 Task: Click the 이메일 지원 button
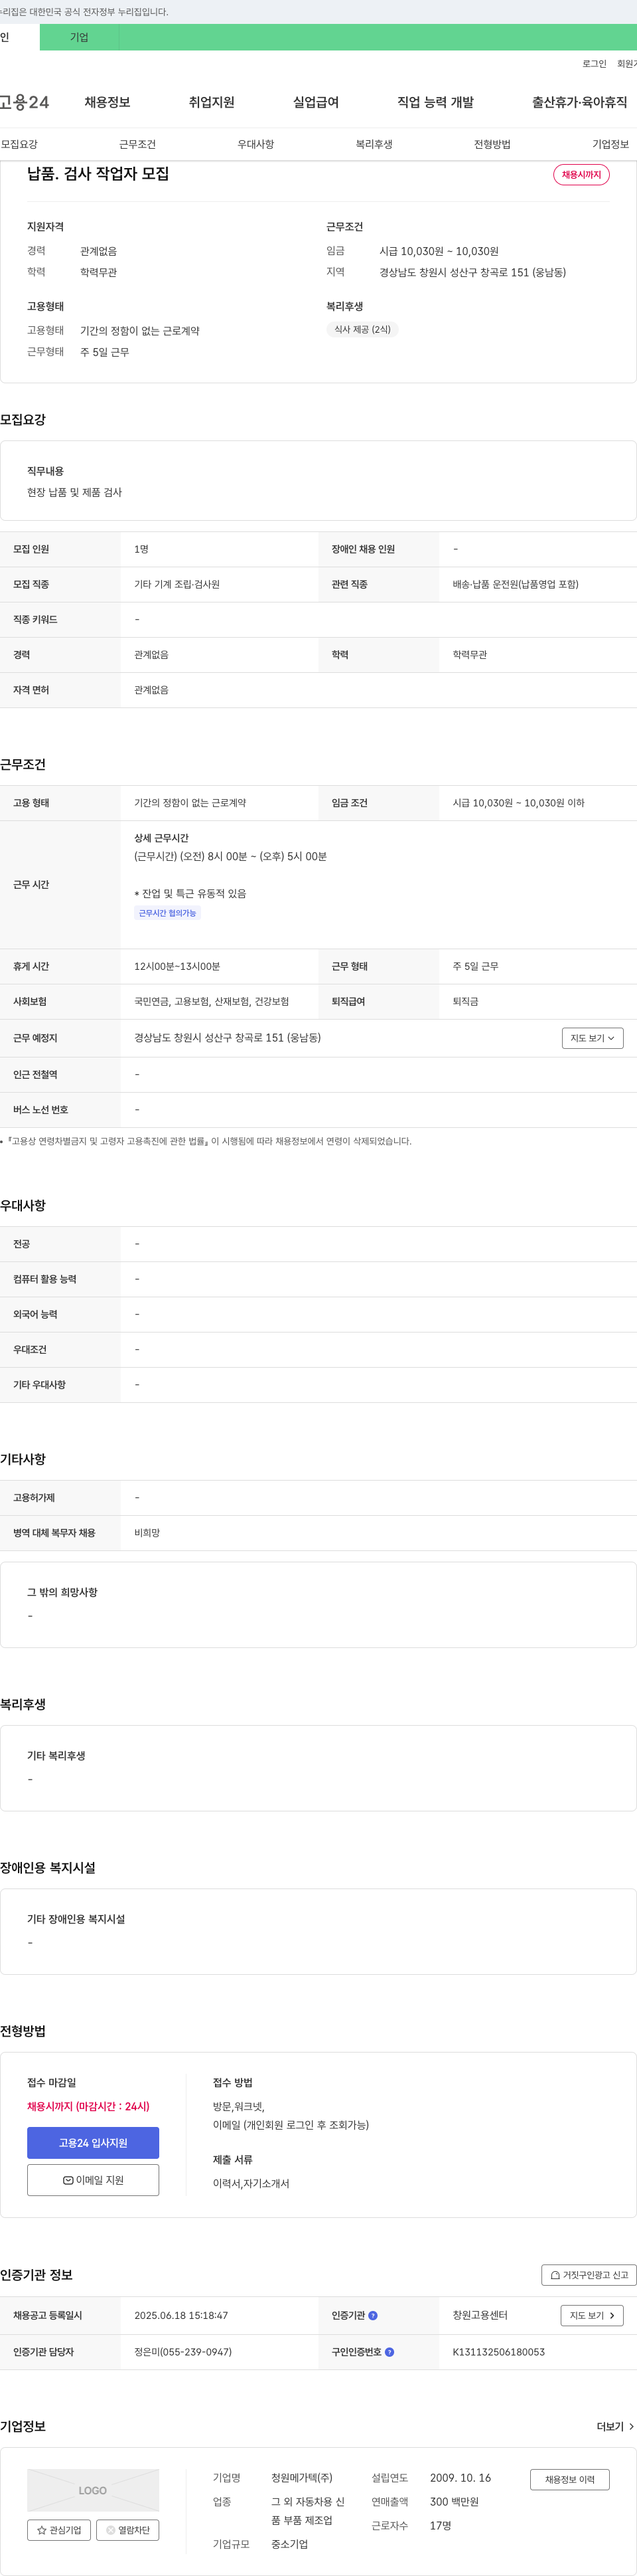(93, 2180)
